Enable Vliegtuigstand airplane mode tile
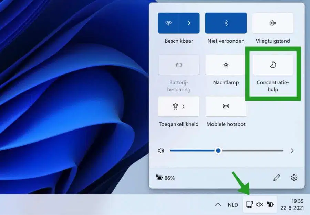 coord(273,23)
